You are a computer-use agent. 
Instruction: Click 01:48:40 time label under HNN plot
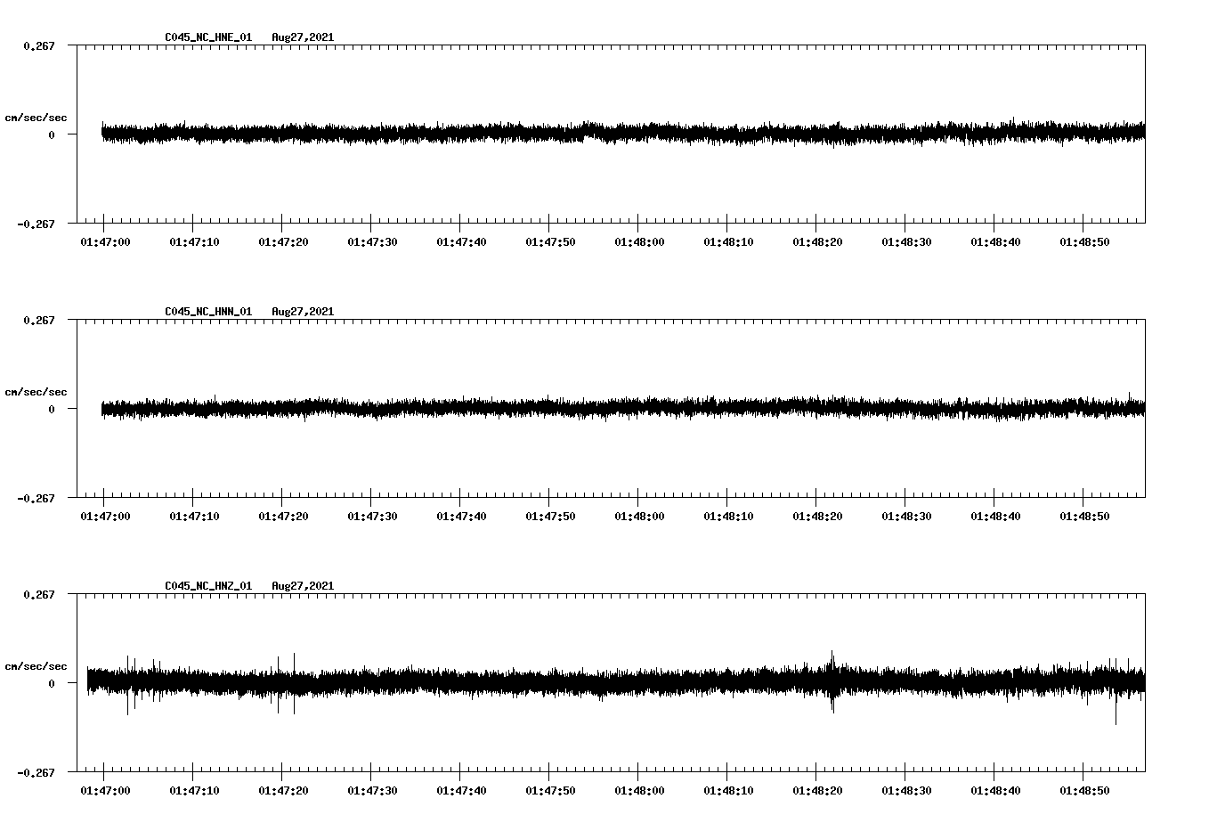pyautogui.click(x=995, y=516)
